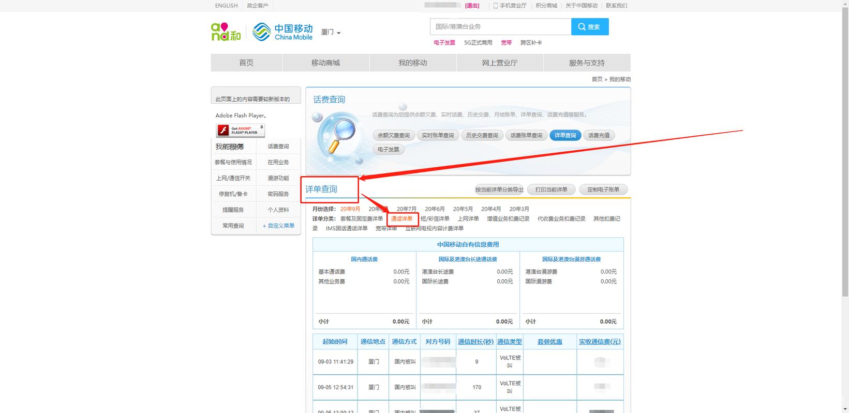
Task: Open 关于中国移动 link
Action: (x=582, y=6)
